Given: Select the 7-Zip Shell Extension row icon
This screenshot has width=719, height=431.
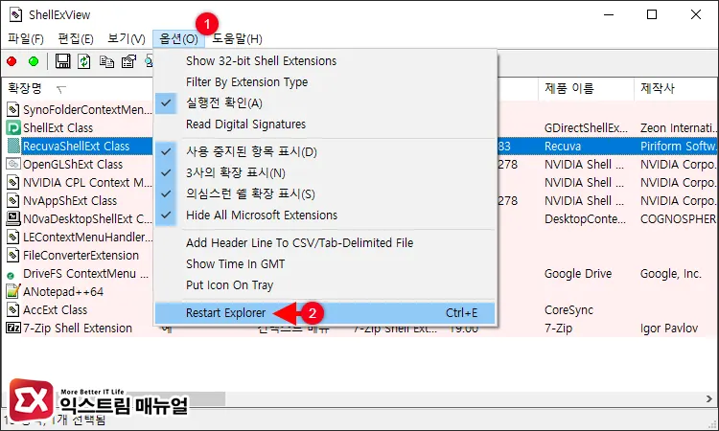Looking at the screenshot, I should 13,329.
